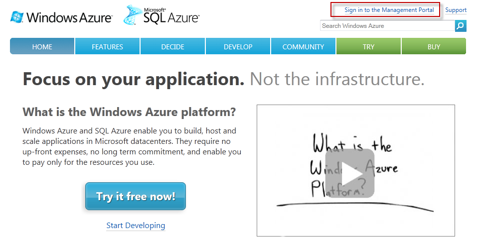Viewport: 478px width, 245px height.
Task: Click the paragraph beginning 'Windows Azure and SQL Azure enable'
Action: pos(132,146)
